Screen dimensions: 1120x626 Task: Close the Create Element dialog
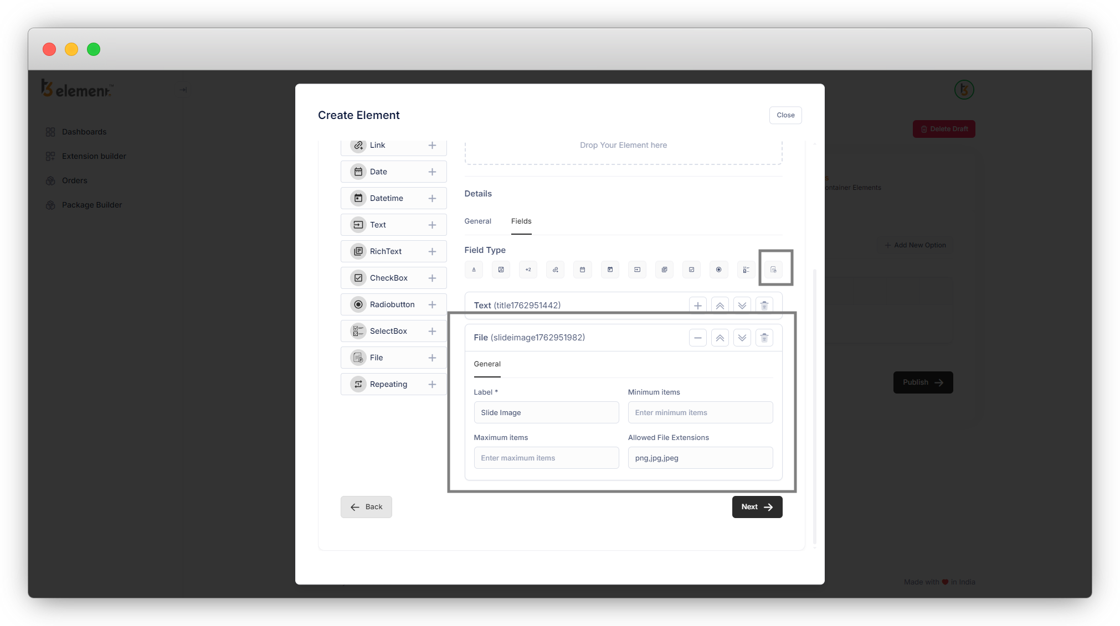click(785, 115)
